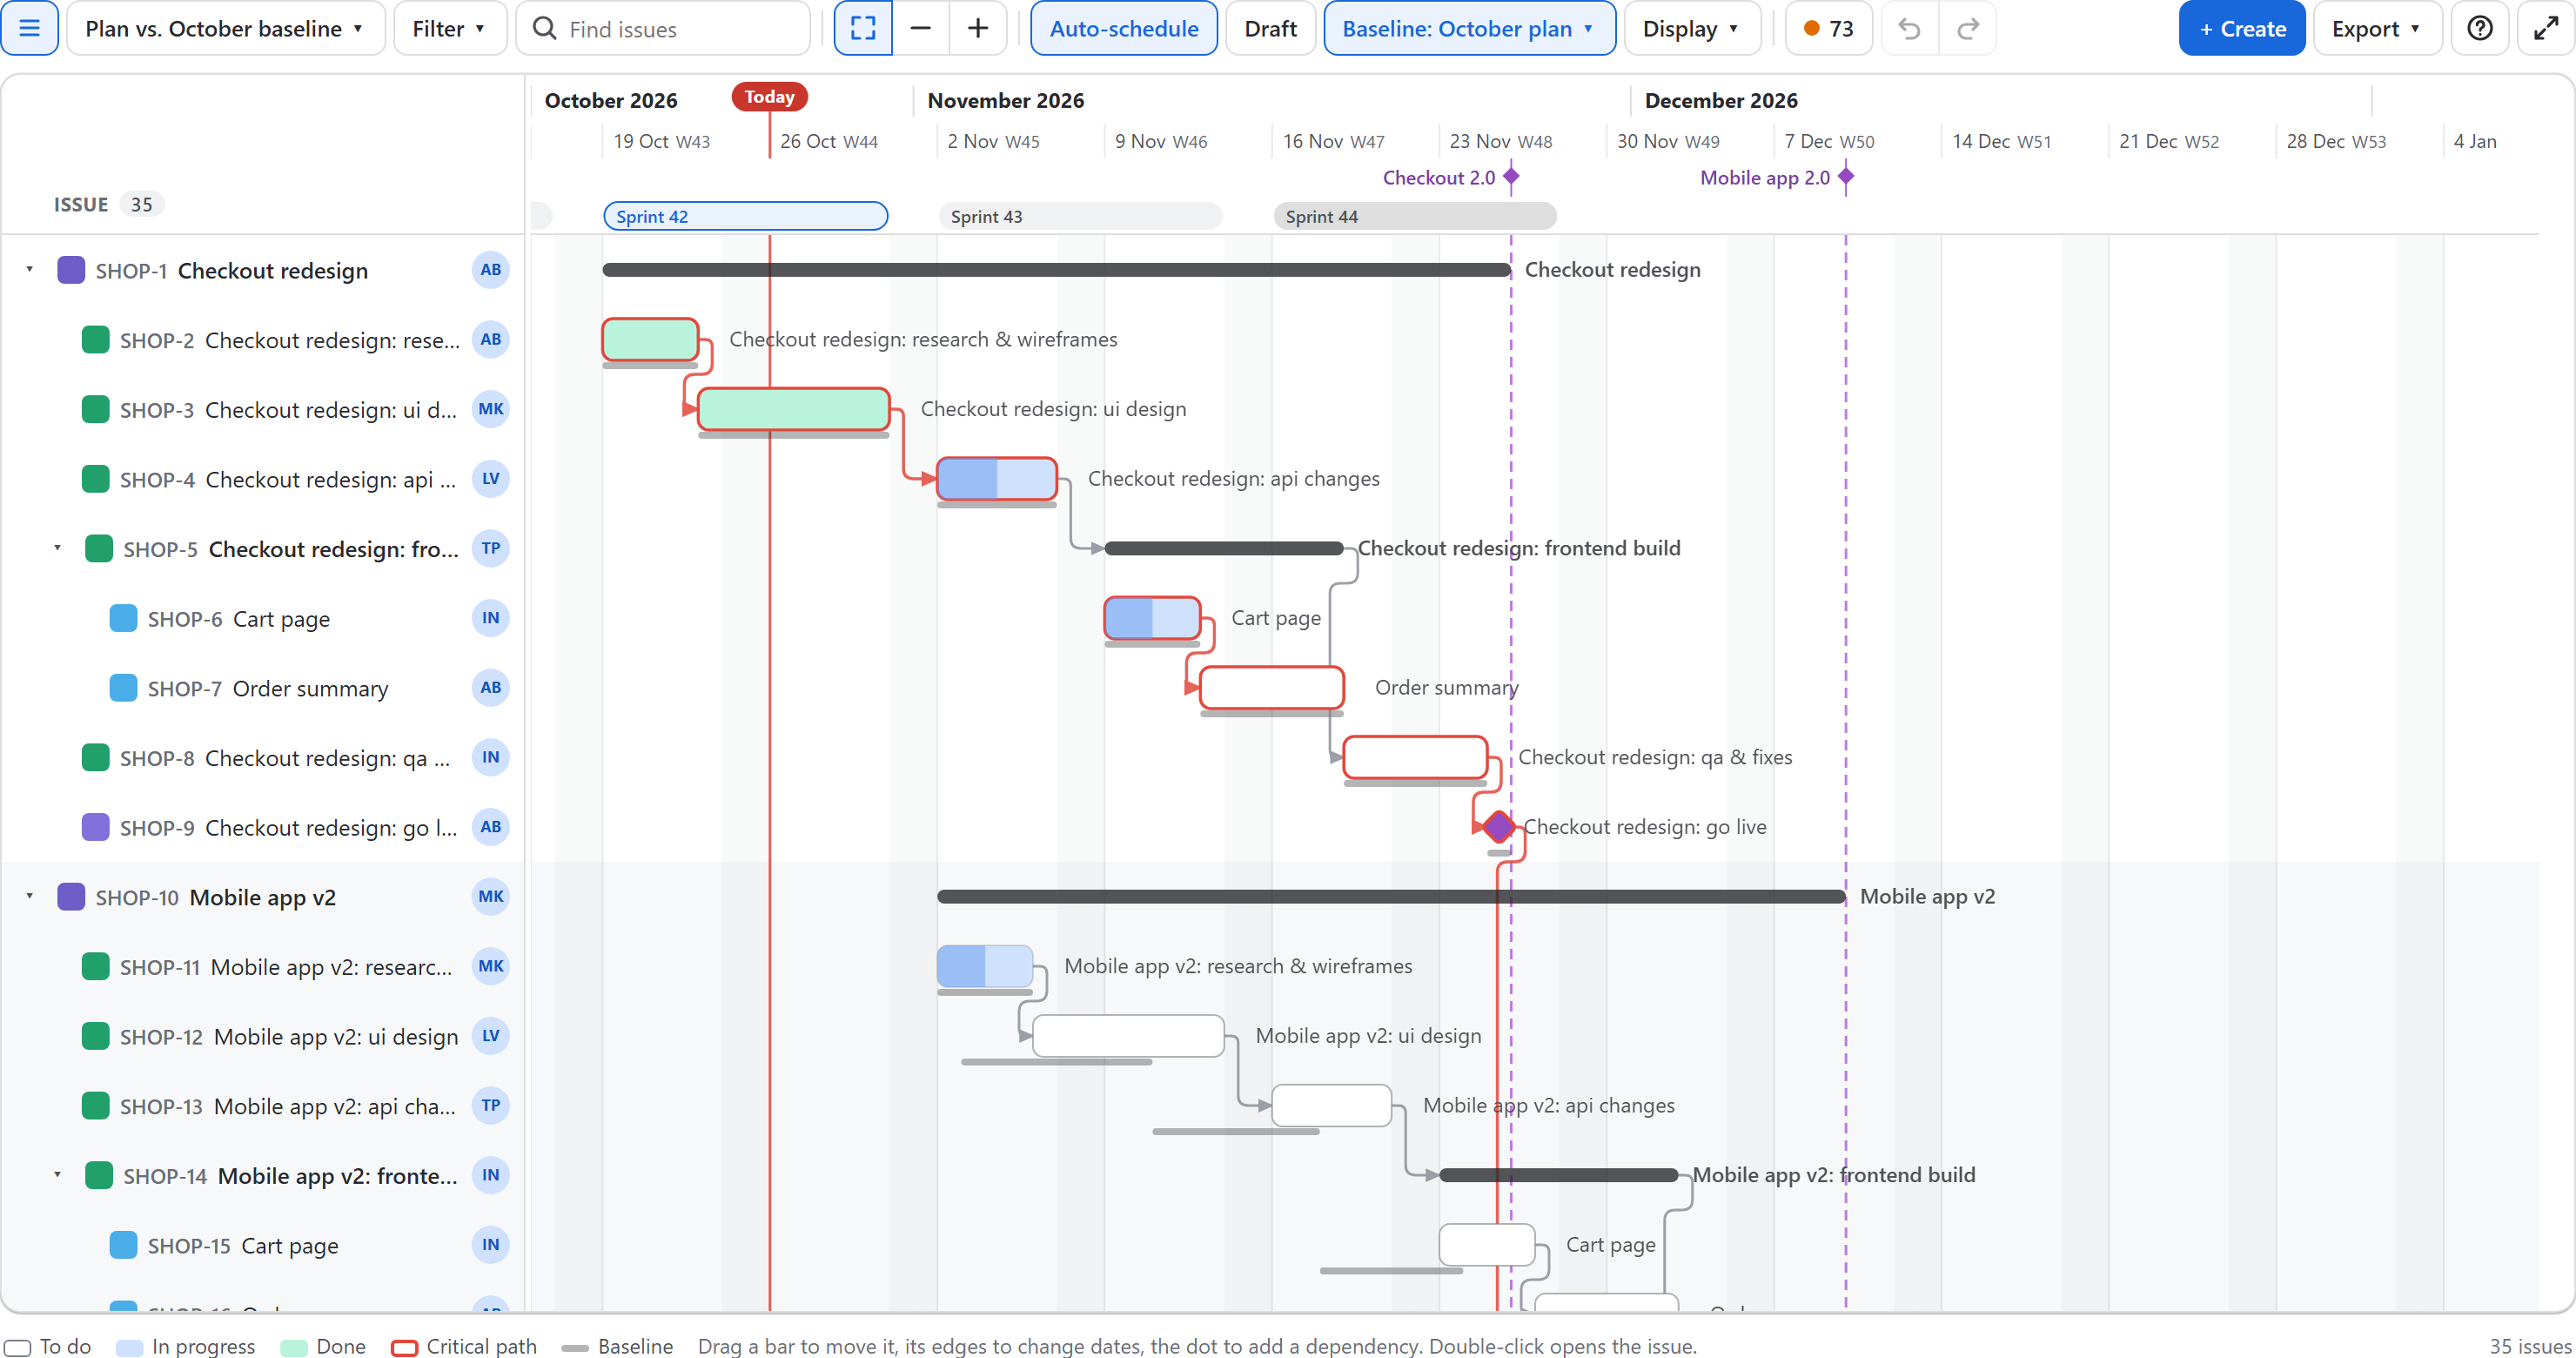The height and width of the screenshot is (1358, 2576).
Task: Click the Find issues search field
Action: 662,28
